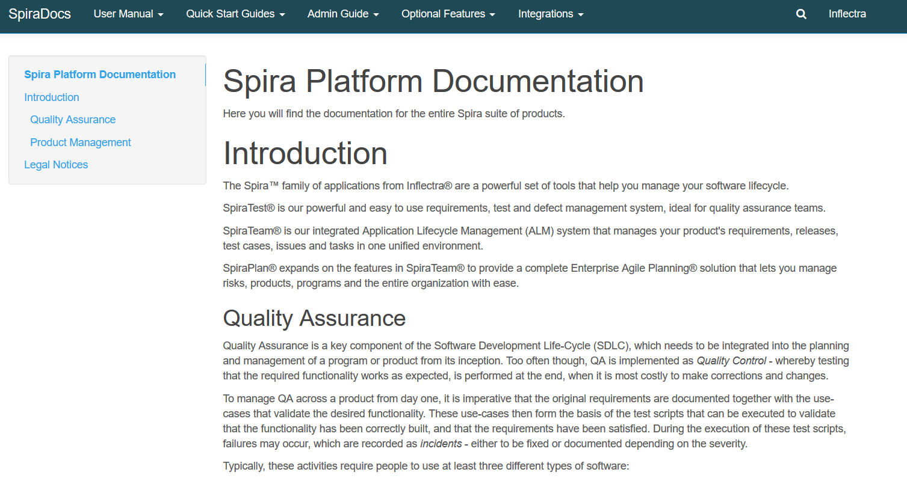907x481 pixels.
Task: Click the large Spira Platform Documentation heading
Action: pyautogui.click(x=433, y=81)
